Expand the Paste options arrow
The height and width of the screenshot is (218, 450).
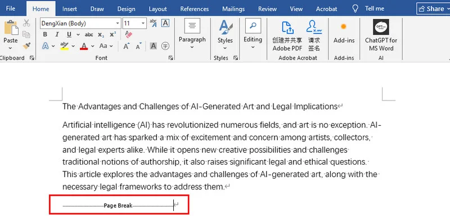[x=11, y=48]
